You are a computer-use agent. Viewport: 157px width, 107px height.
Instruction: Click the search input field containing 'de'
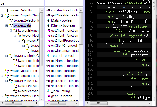(22, 3)
